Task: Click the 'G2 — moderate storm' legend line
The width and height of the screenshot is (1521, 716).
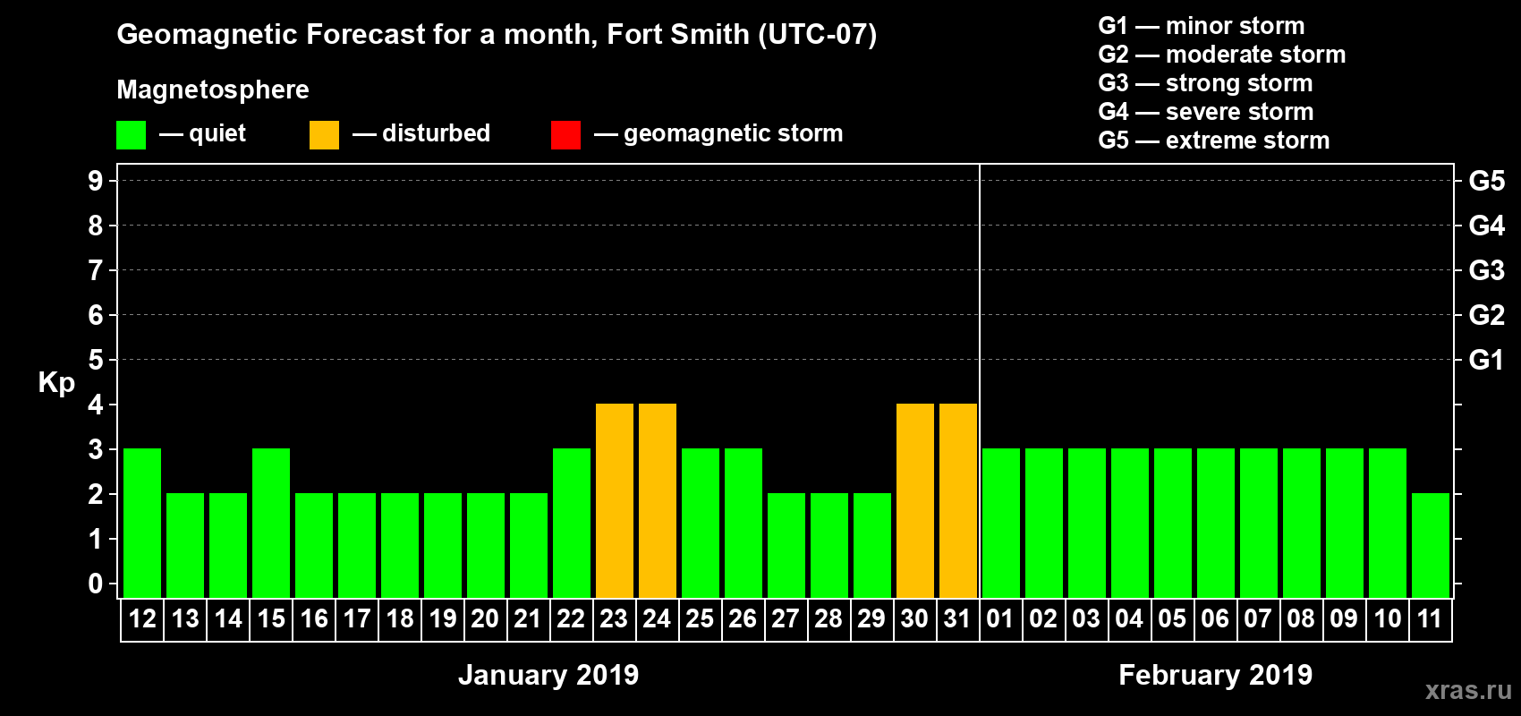Action: [1221, 55]
